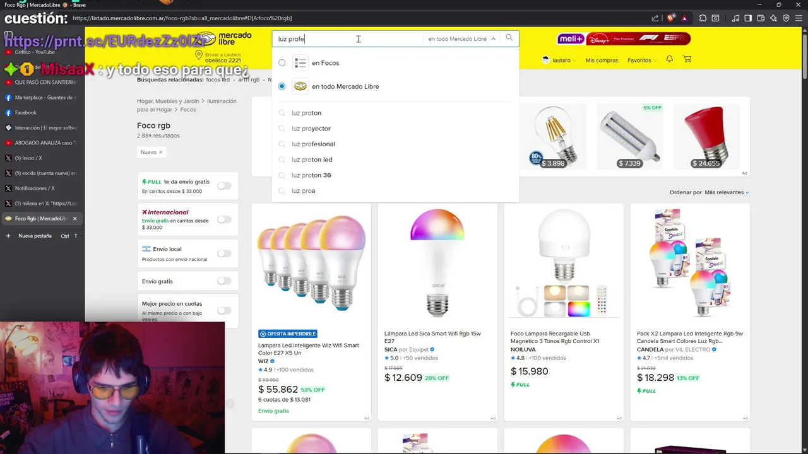Viewport: 808px width, 454px height.
Task: Select the 'en todo Mercado Libre' radio option
Action: click(x=282, y=86)
